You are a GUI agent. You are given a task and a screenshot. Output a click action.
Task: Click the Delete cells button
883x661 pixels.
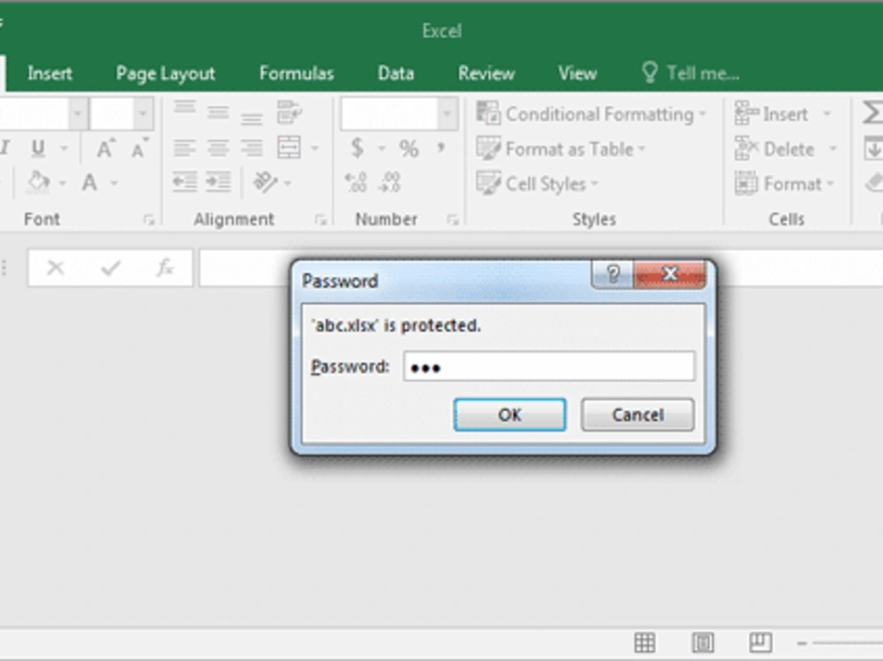[775, 149]
